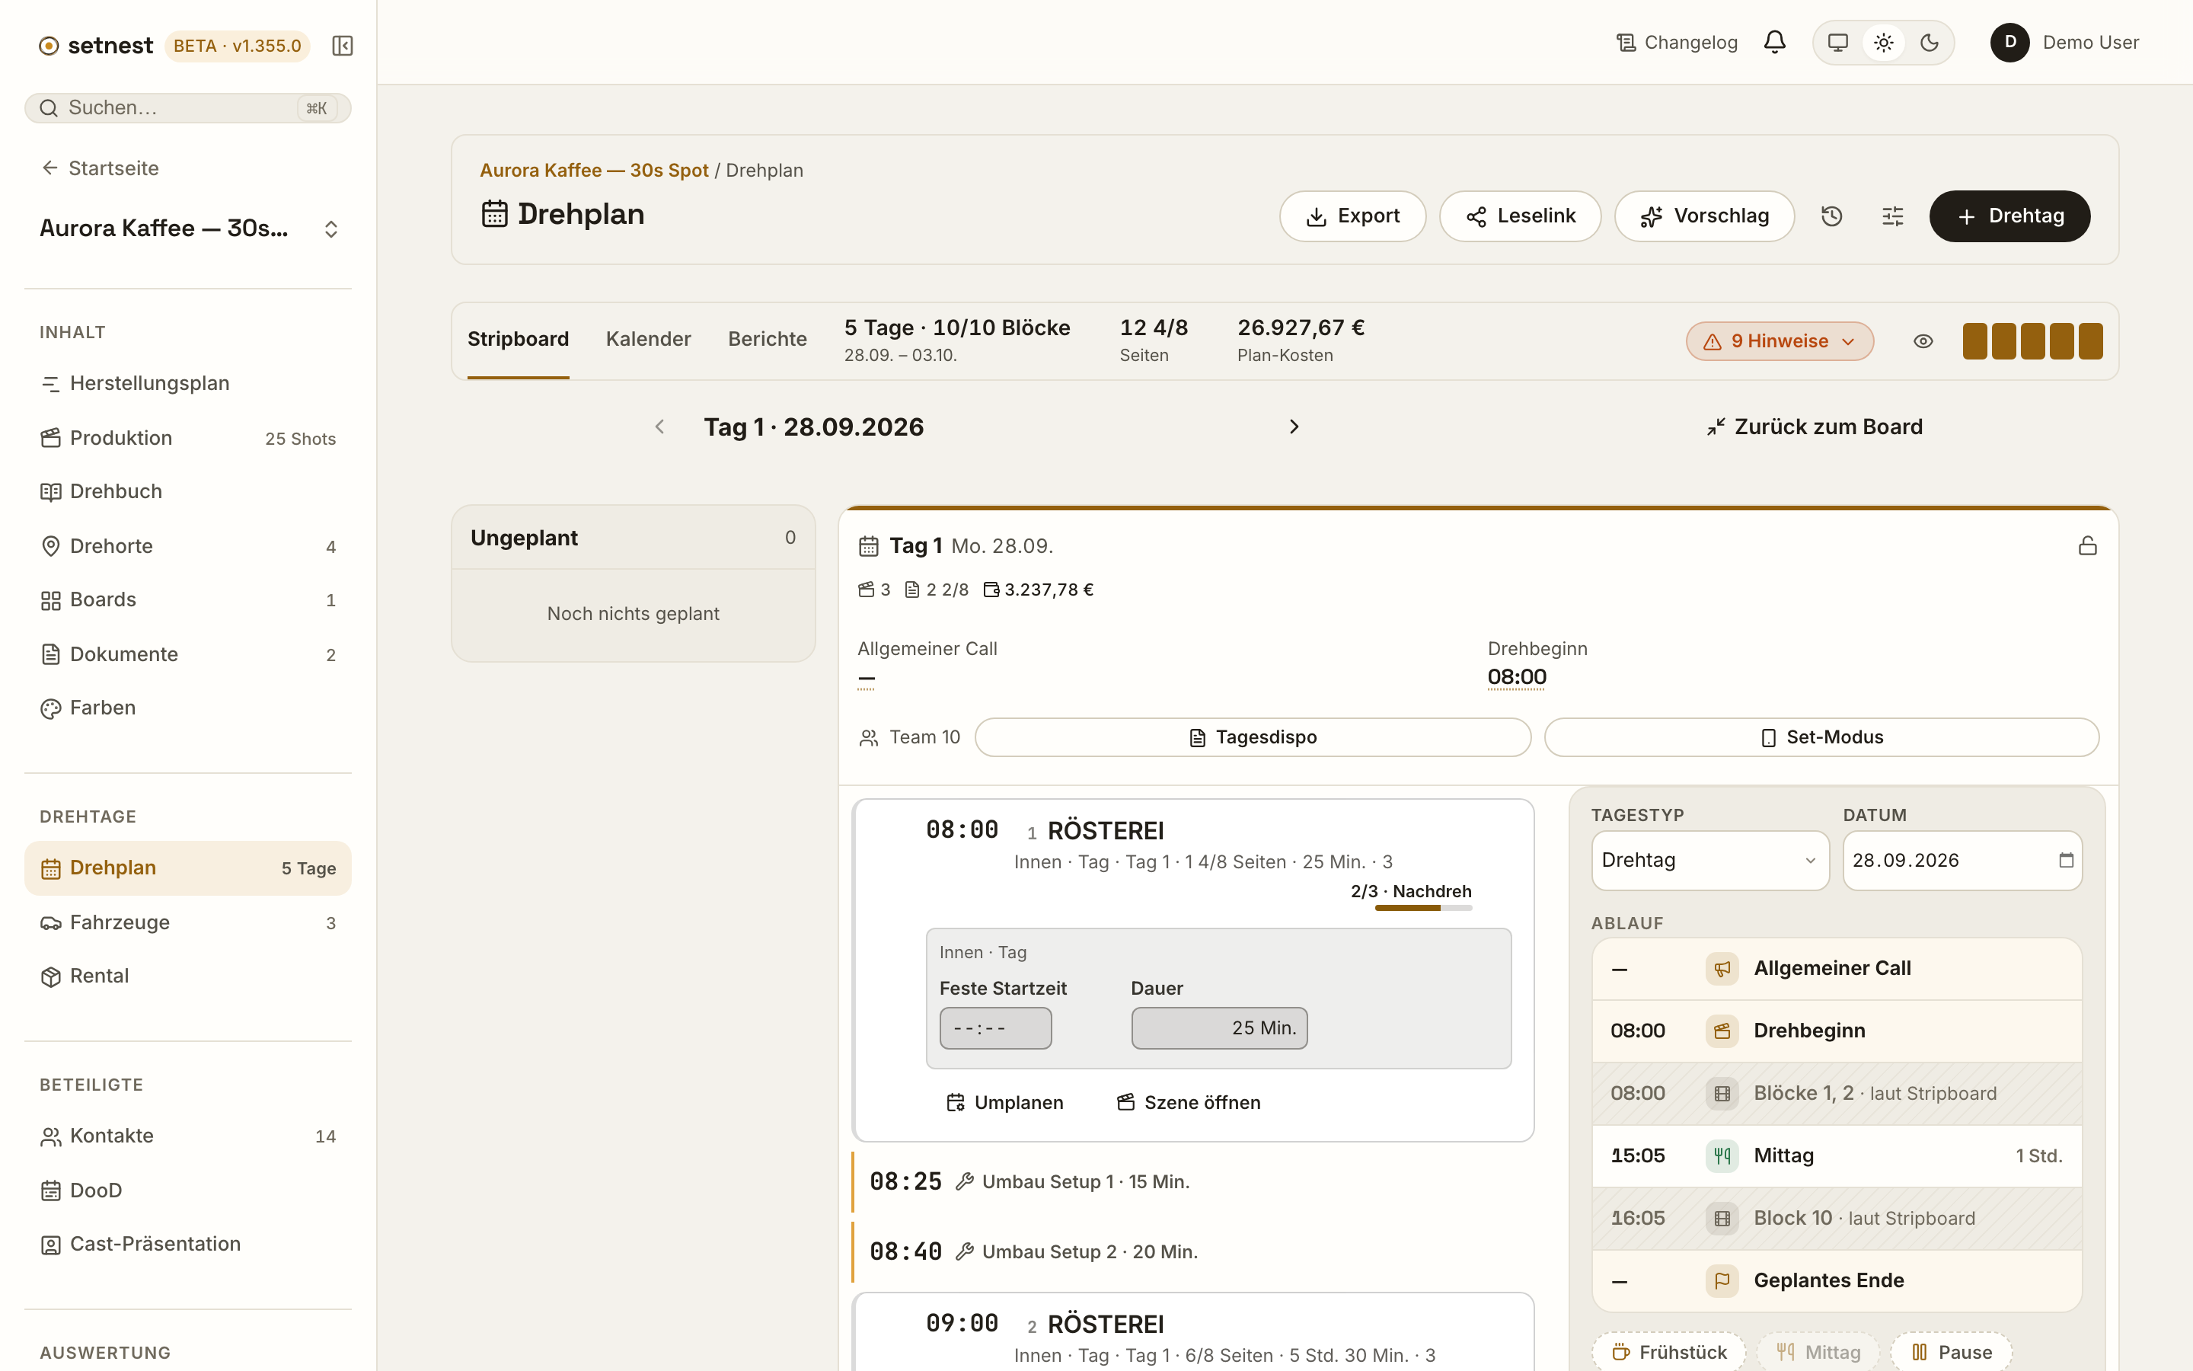Switch to the Berichte tab
The image size is (2193, 1371).
pyautogui.click(x=767, y=339)
